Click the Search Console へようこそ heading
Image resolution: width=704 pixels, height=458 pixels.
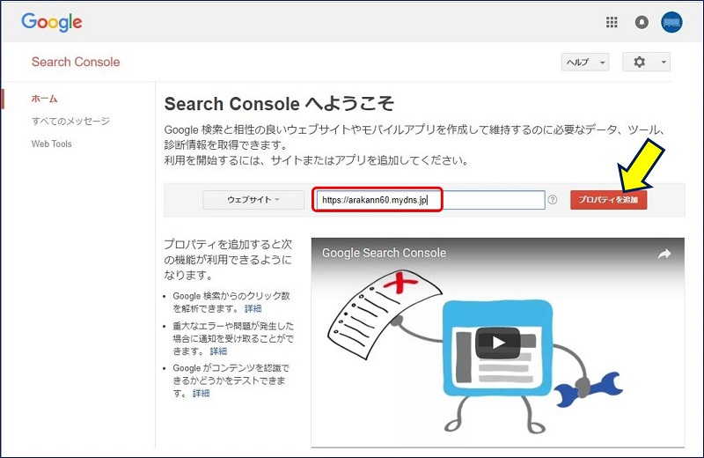pos(279,104)
